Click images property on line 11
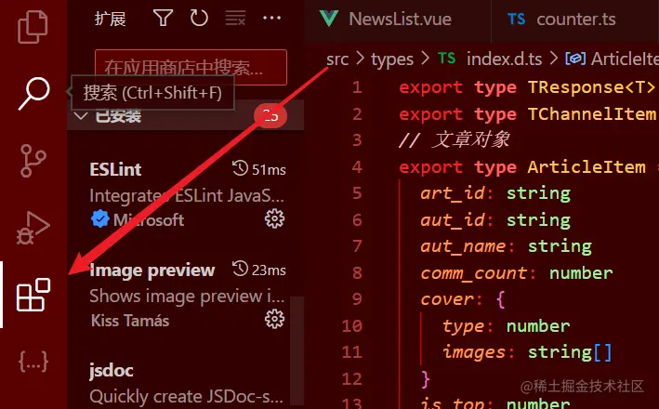659x409 pixels. click(x=474, y=352)
